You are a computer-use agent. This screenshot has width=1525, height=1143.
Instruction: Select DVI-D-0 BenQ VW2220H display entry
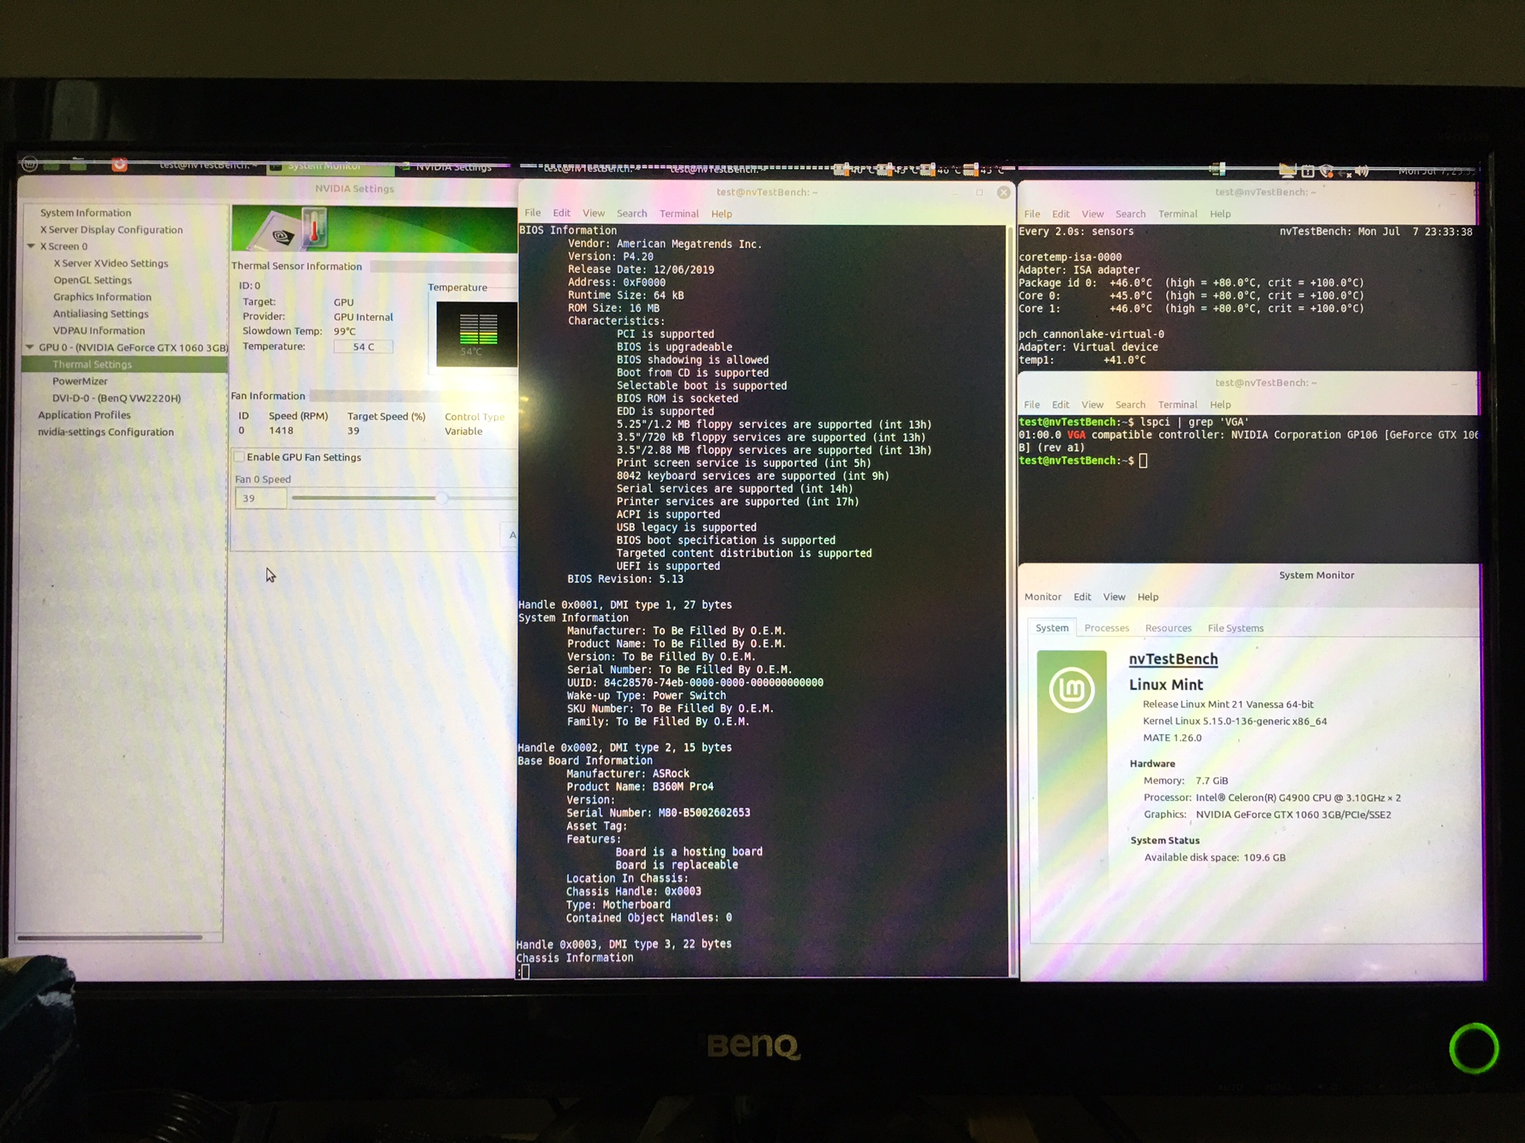coord(116,398)
